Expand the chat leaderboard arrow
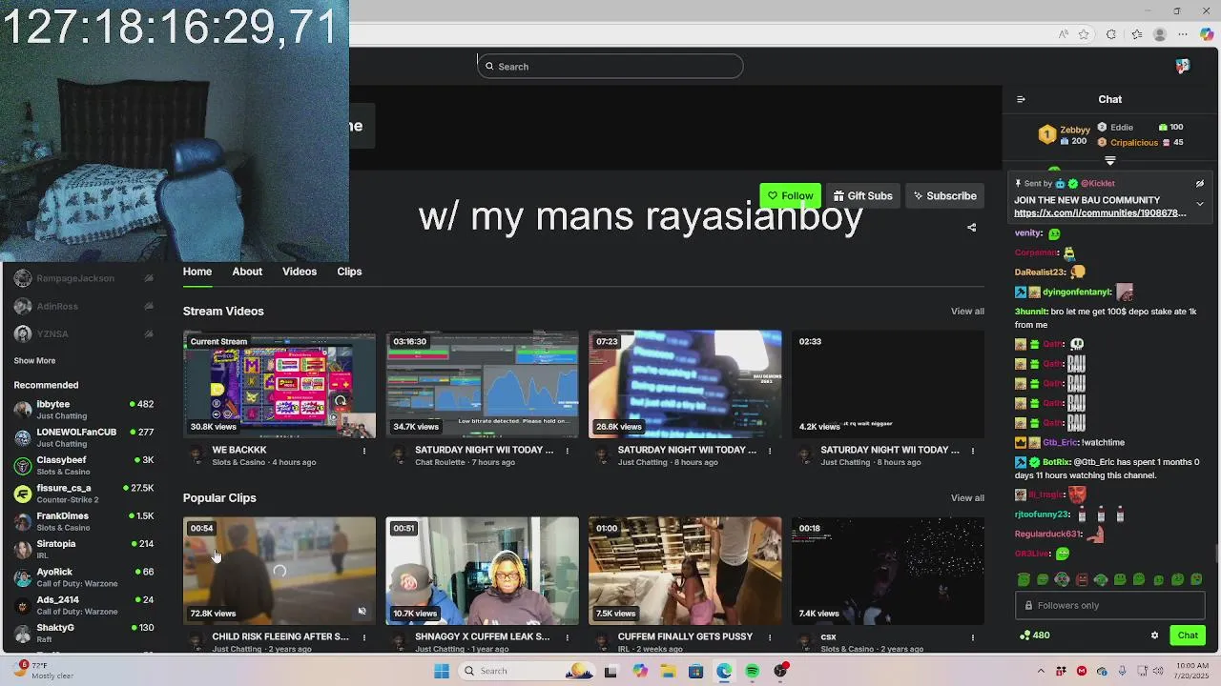 click(1109, 161)
